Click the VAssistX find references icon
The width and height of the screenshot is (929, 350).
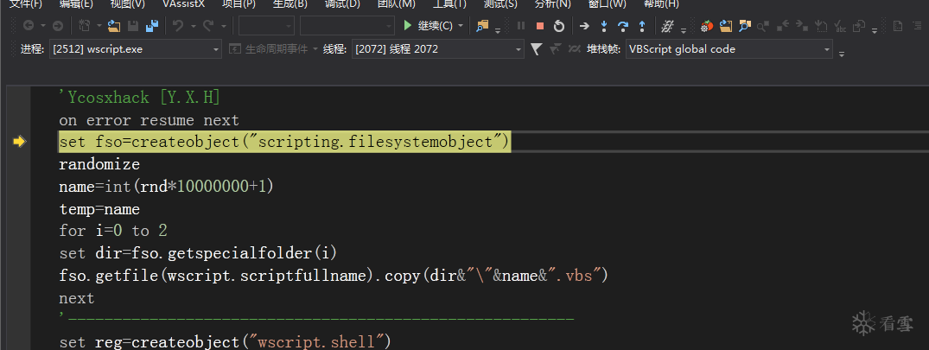[x=764, y=25]
